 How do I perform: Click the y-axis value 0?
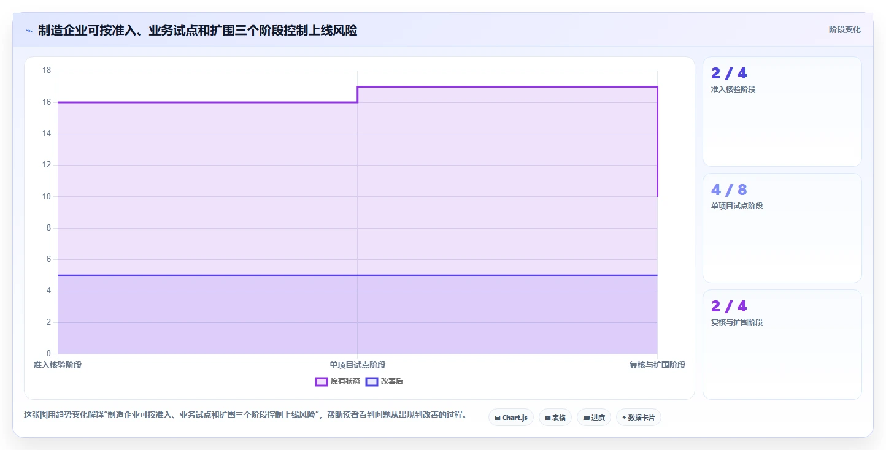click(49, 354)
